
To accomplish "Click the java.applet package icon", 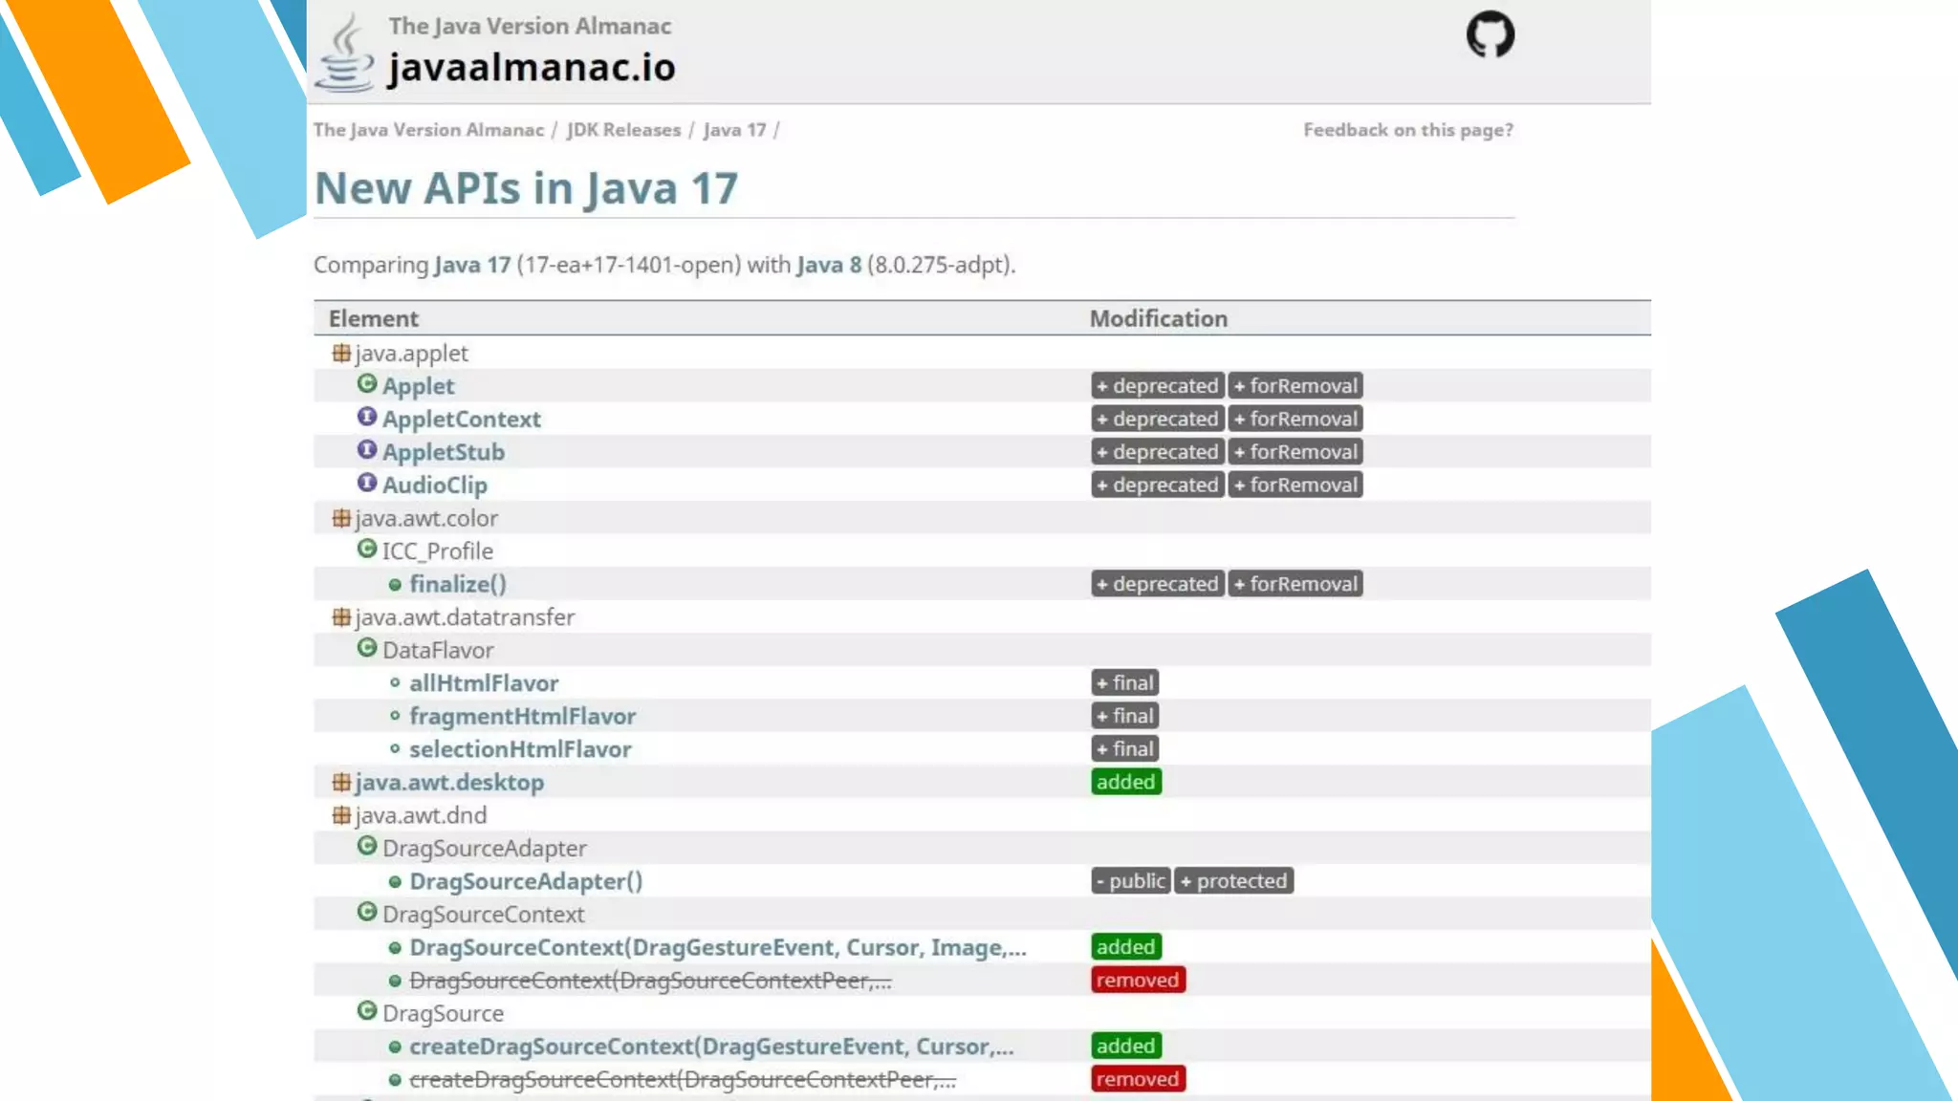I will (x=340, y=353).
